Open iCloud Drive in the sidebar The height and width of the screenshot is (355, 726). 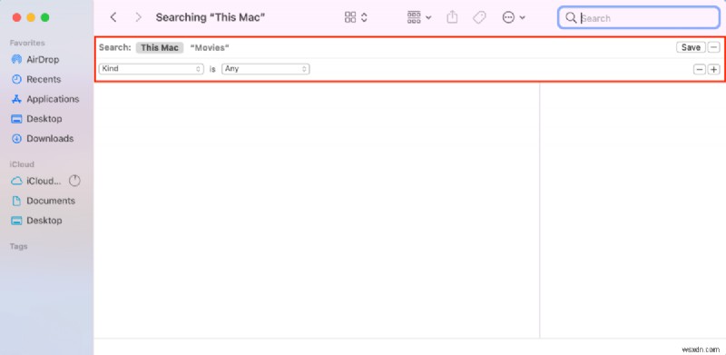pyautogui.click(x=37, y=182)
